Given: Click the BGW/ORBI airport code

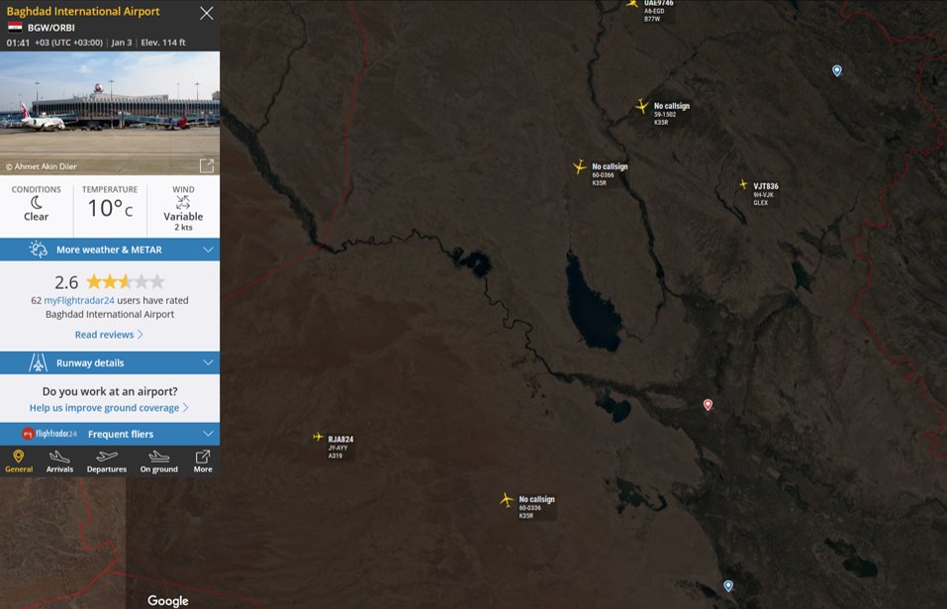Looking at the screenshot, I should (x=51, y=27).
